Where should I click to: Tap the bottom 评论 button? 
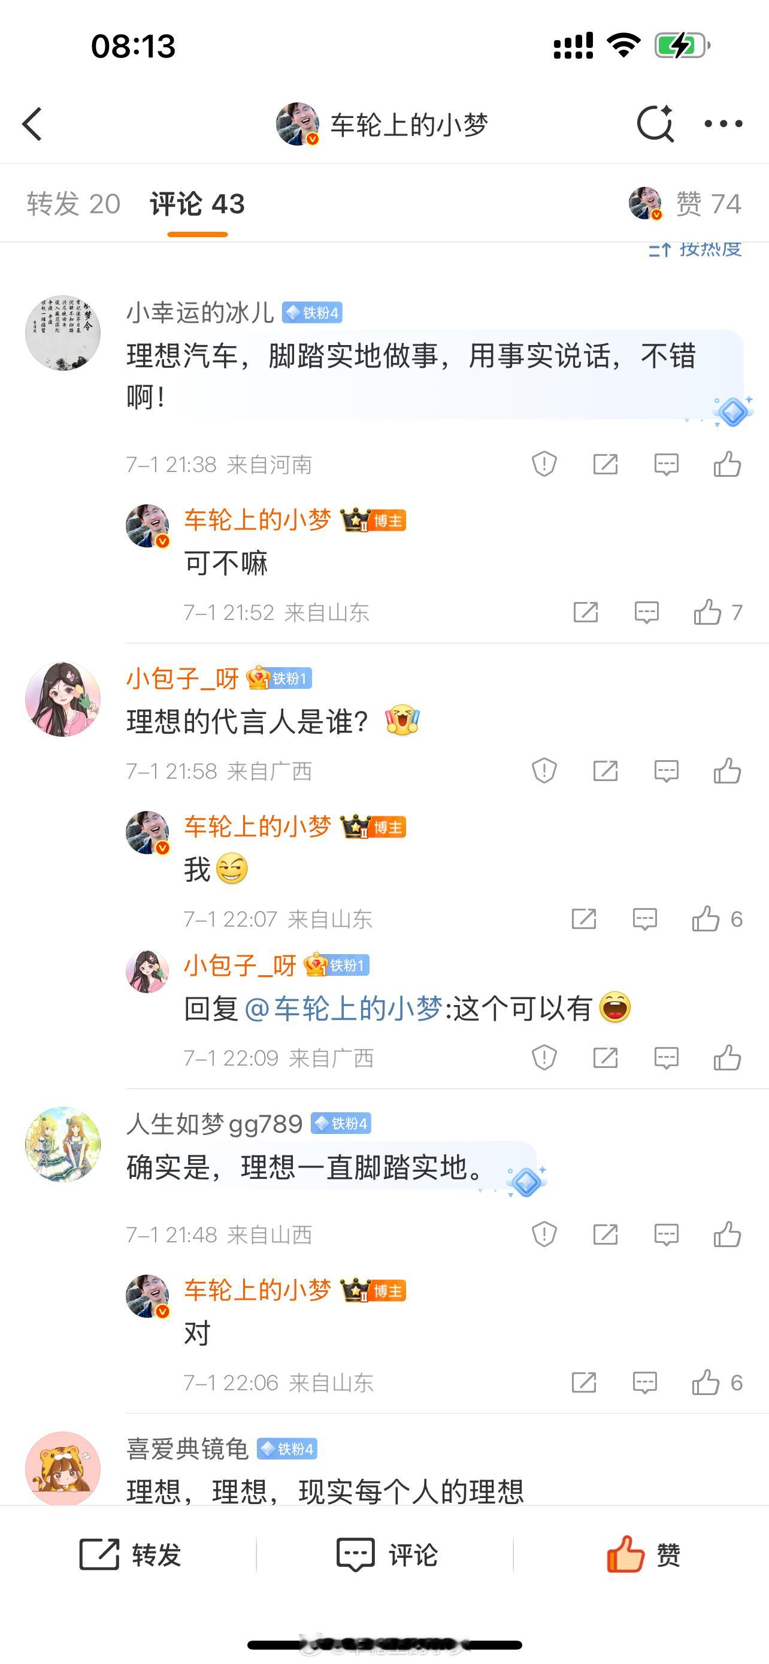386,1554
